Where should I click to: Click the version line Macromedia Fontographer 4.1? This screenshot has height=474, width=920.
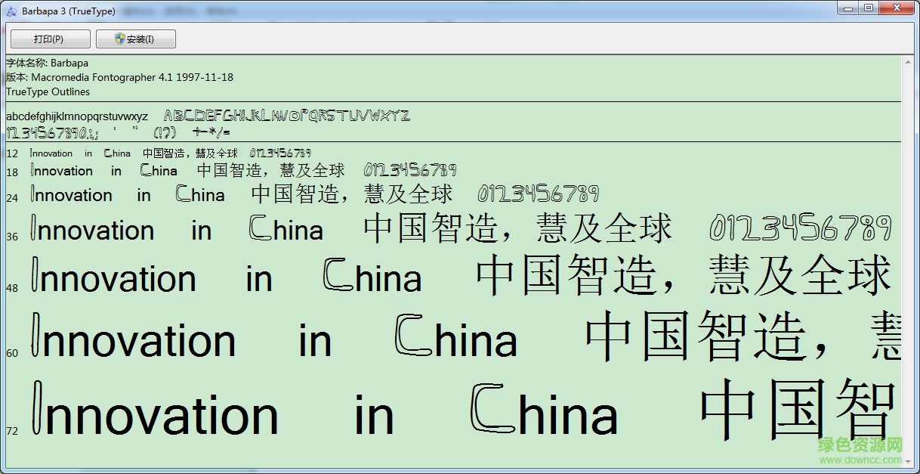[119, 77]
